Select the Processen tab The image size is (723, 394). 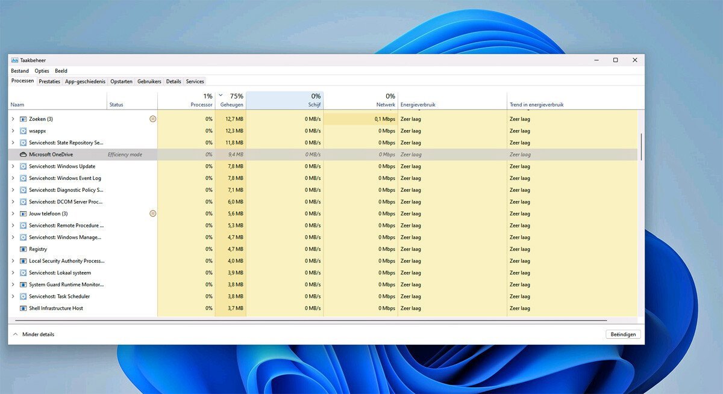[x=22, y=81]
